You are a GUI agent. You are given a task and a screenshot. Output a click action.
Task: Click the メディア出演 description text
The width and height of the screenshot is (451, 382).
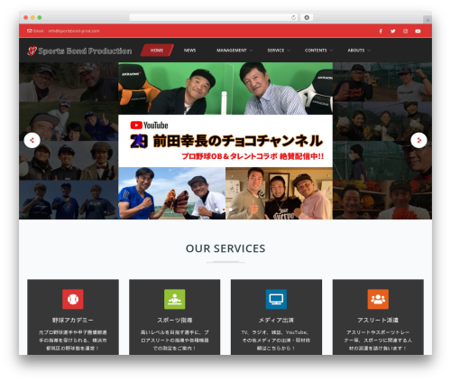pos(276,340)
